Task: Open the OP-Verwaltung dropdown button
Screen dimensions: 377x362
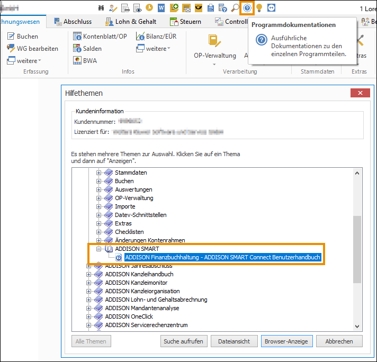Action: click(x=214, y=50)
